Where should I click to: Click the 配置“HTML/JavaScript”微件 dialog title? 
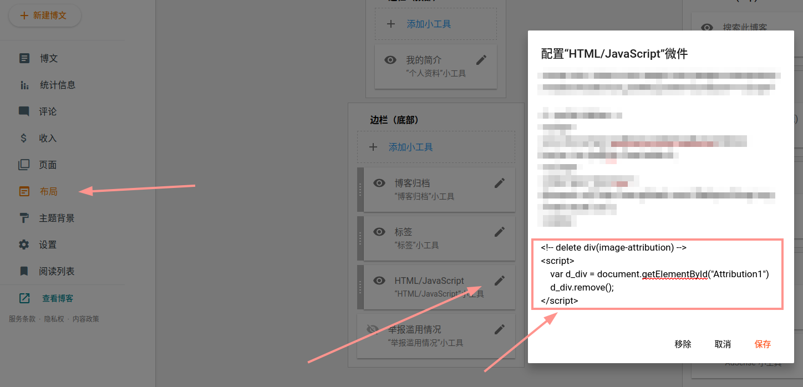(614, 54)
